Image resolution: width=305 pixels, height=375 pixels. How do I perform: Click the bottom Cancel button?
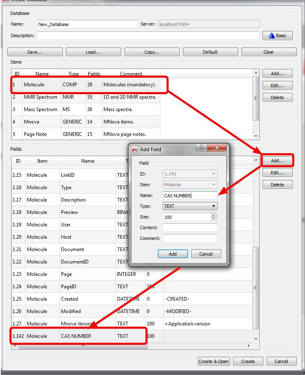[x=282, y=361]
